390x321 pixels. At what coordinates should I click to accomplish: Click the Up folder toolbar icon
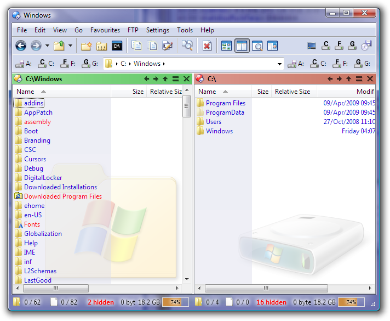[59, 46]
